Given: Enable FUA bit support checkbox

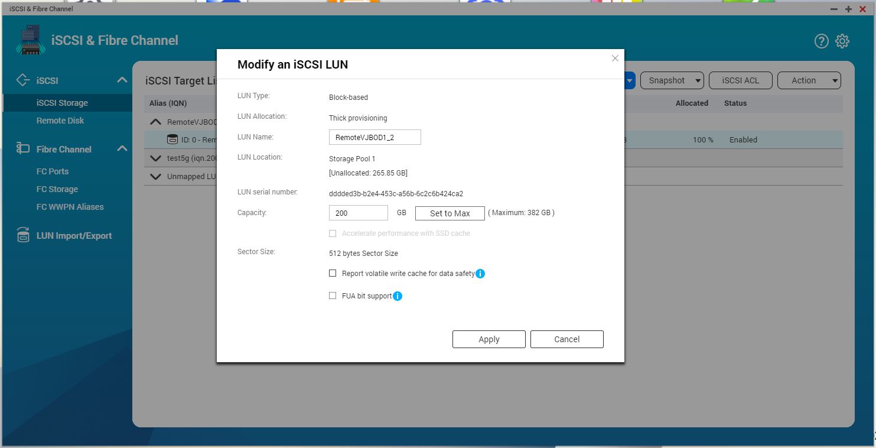Looking at the screenshot, I should point(333,296).
